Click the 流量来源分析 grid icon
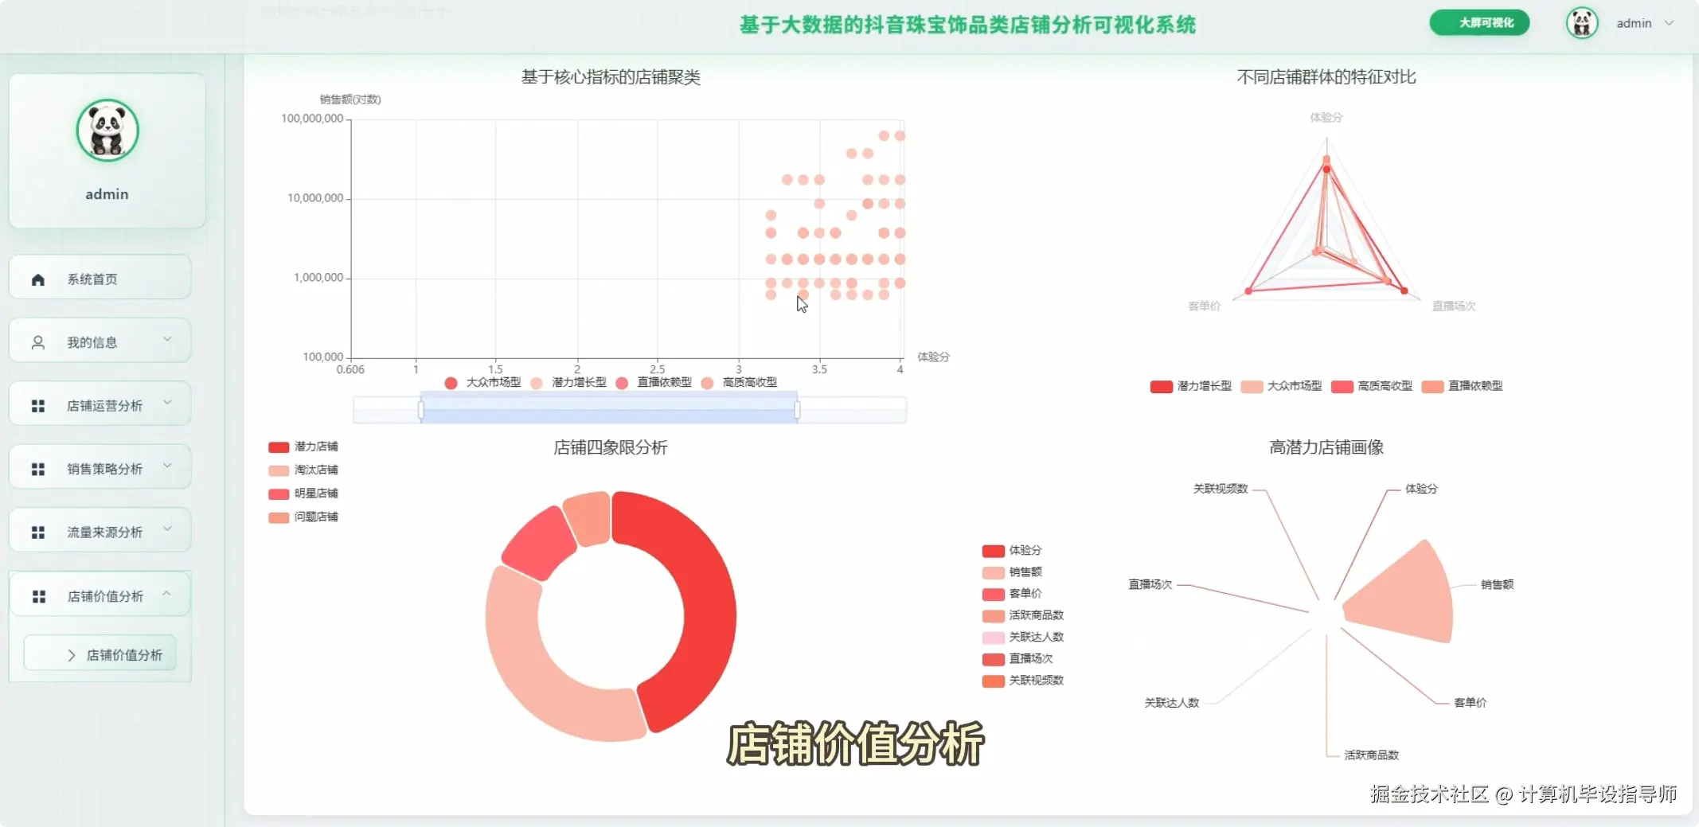1699x827 pixels. pyautogui.click(x=37, y=532)
